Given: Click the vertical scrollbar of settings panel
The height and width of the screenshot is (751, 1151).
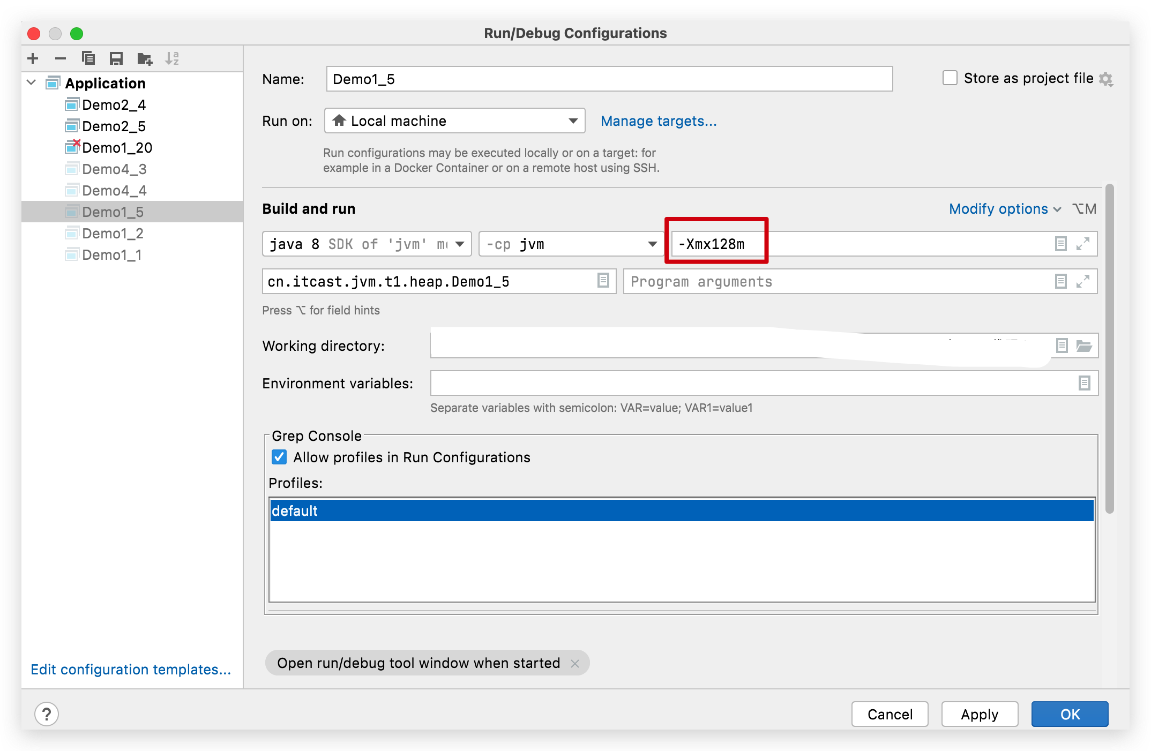Looking at the screenshot, I should click(x=1110, y=348).
